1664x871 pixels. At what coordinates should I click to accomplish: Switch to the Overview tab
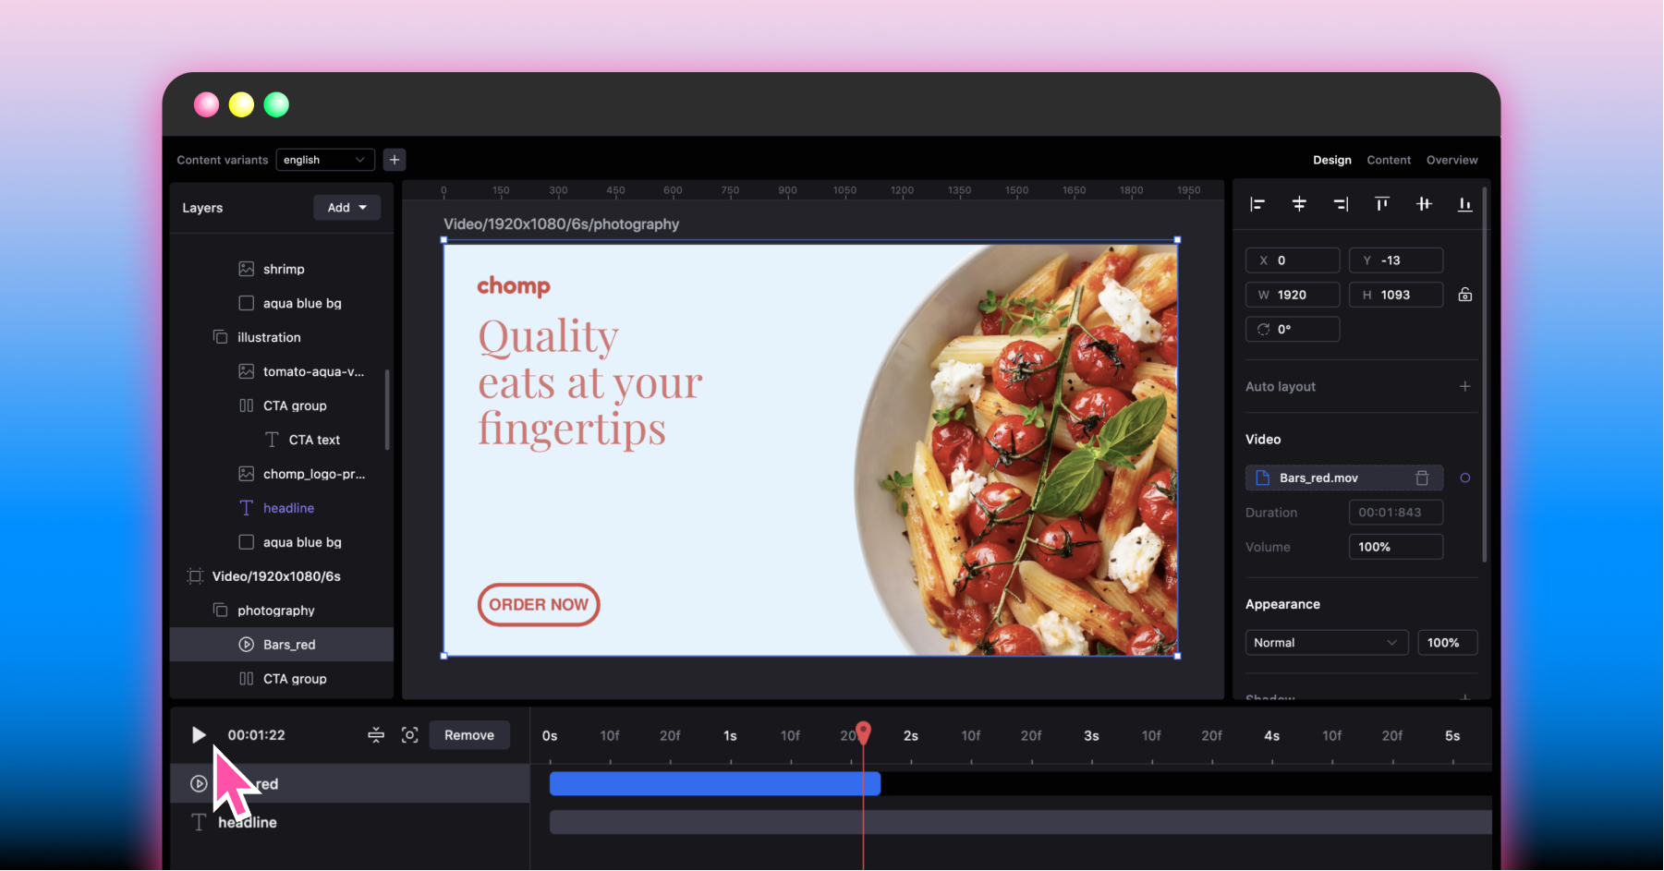1452,160
